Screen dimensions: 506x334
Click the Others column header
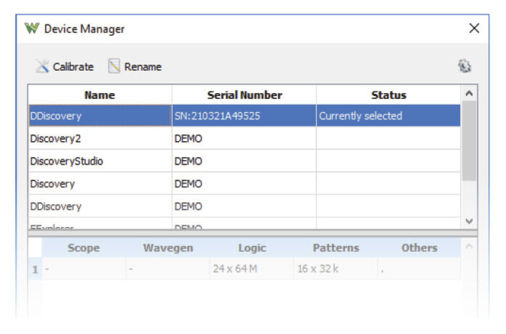tap(419, 248)
